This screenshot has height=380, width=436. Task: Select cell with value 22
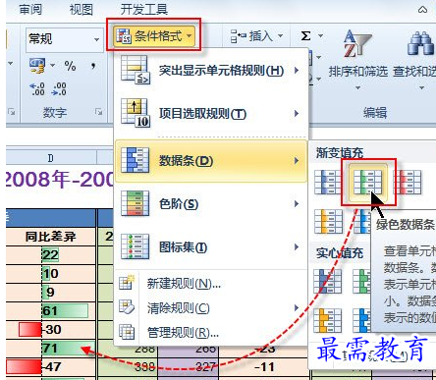click(51, 255)
